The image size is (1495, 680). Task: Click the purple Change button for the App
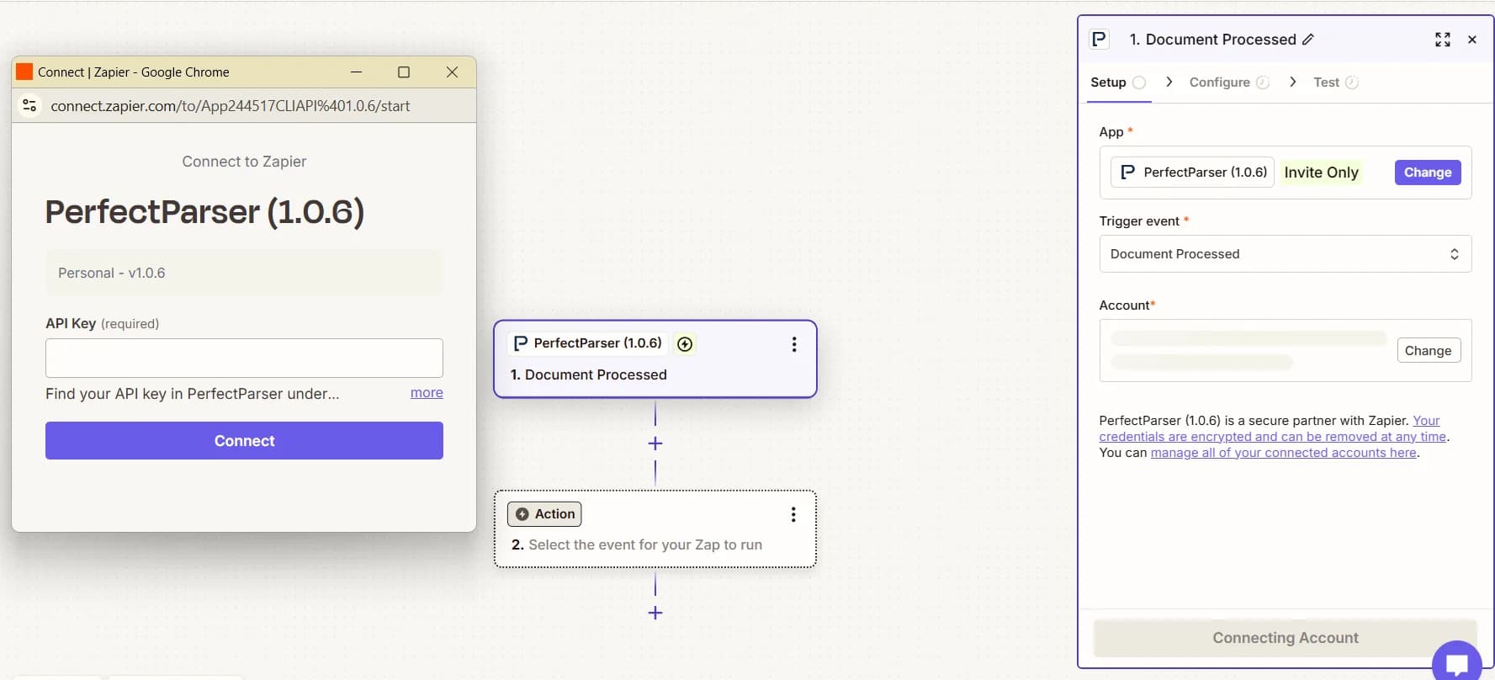pos(1428,172)
